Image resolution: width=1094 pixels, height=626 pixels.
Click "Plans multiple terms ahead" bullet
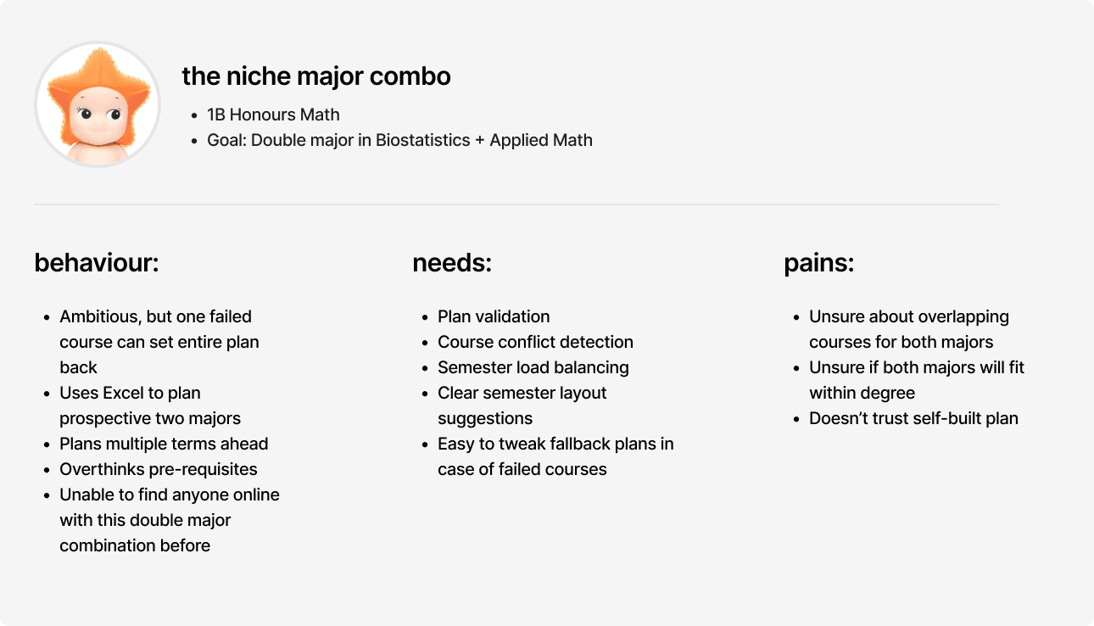tap(164, 444)
